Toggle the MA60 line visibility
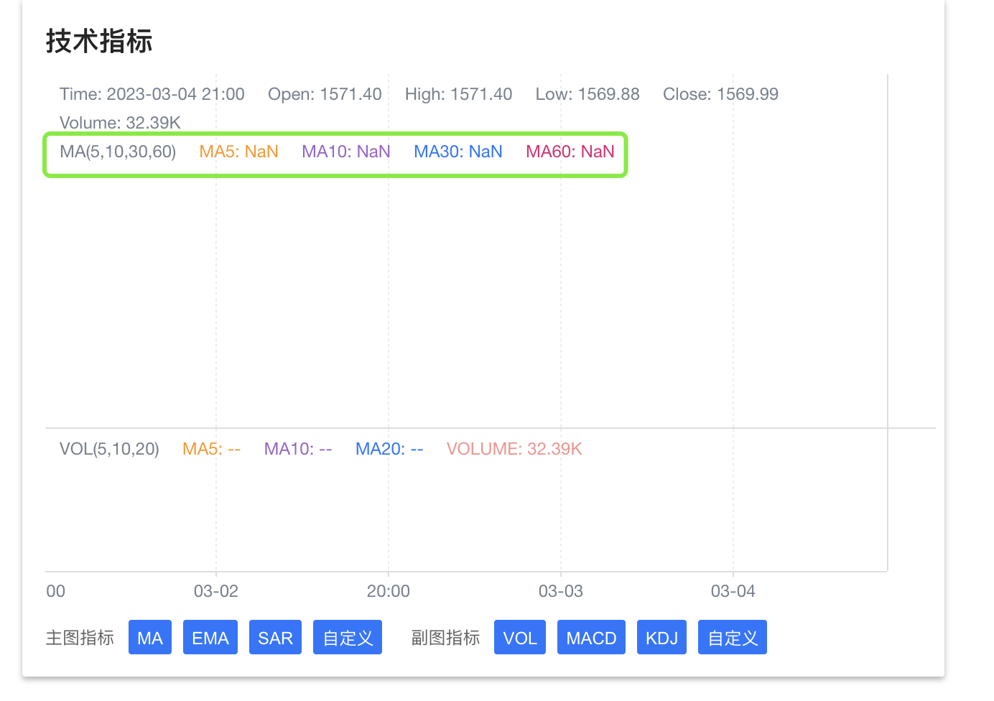Screen dimensions: 994x701 570,152
